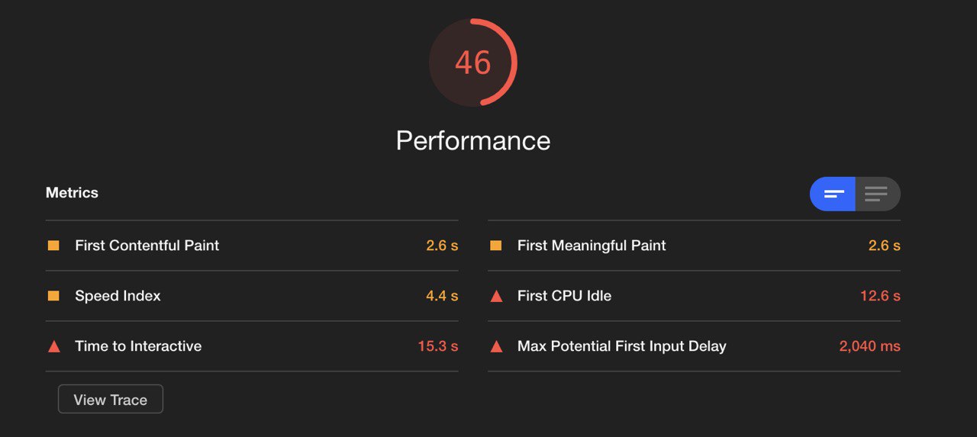Select the Speed Index metric label
Viewport: 977px width, 437px height.
point(118,296)
